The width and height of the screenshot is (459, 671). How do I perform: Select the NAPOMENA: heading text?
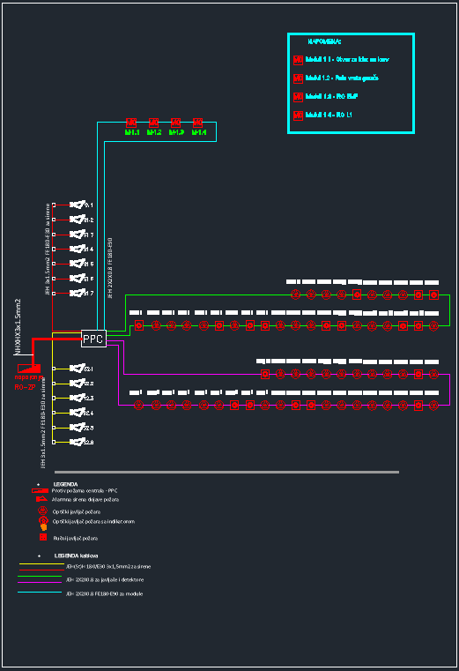(324, 41)
